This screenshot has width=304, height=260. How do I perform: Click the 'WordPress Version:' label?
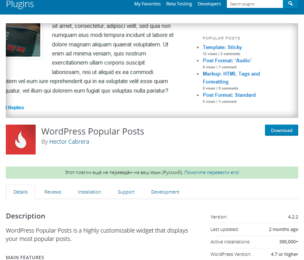231,254
